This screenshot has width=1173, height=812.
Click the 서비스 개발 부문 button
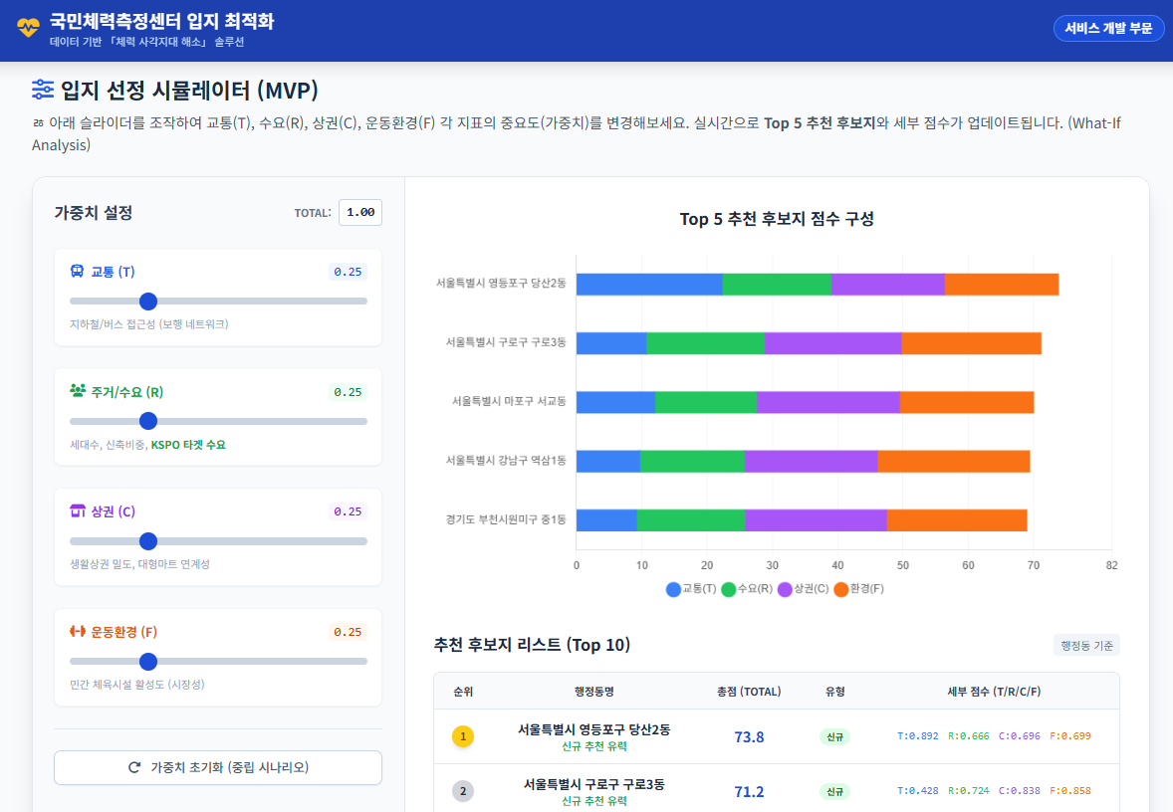pyautogui.click(x=1108, y=28)
